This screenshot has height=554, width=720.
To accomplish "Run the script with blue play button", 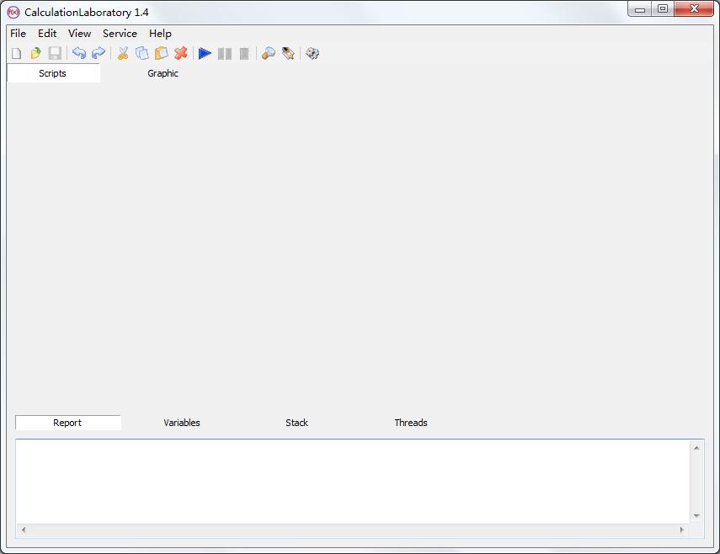I will click(x=205, y=54).
